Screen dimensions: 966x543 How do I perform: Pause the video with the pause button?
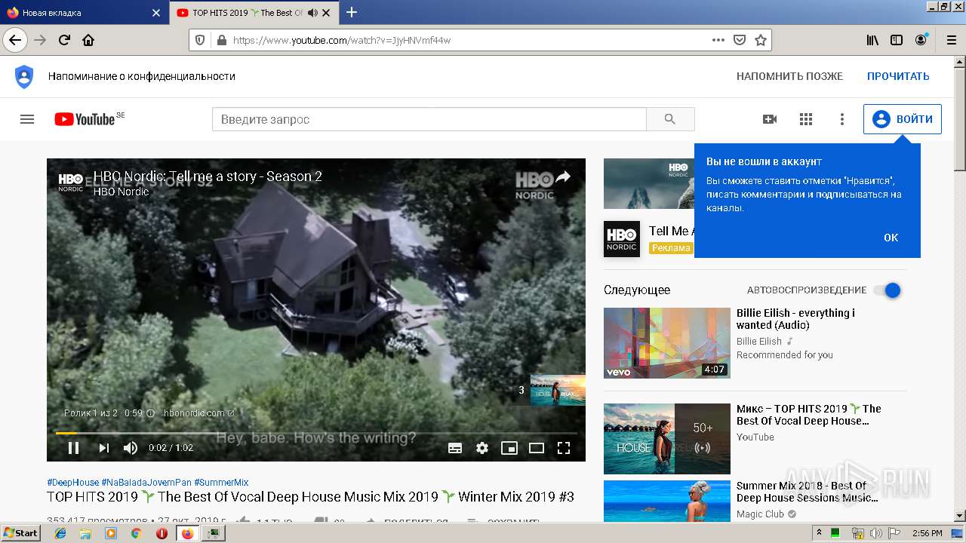73,448
